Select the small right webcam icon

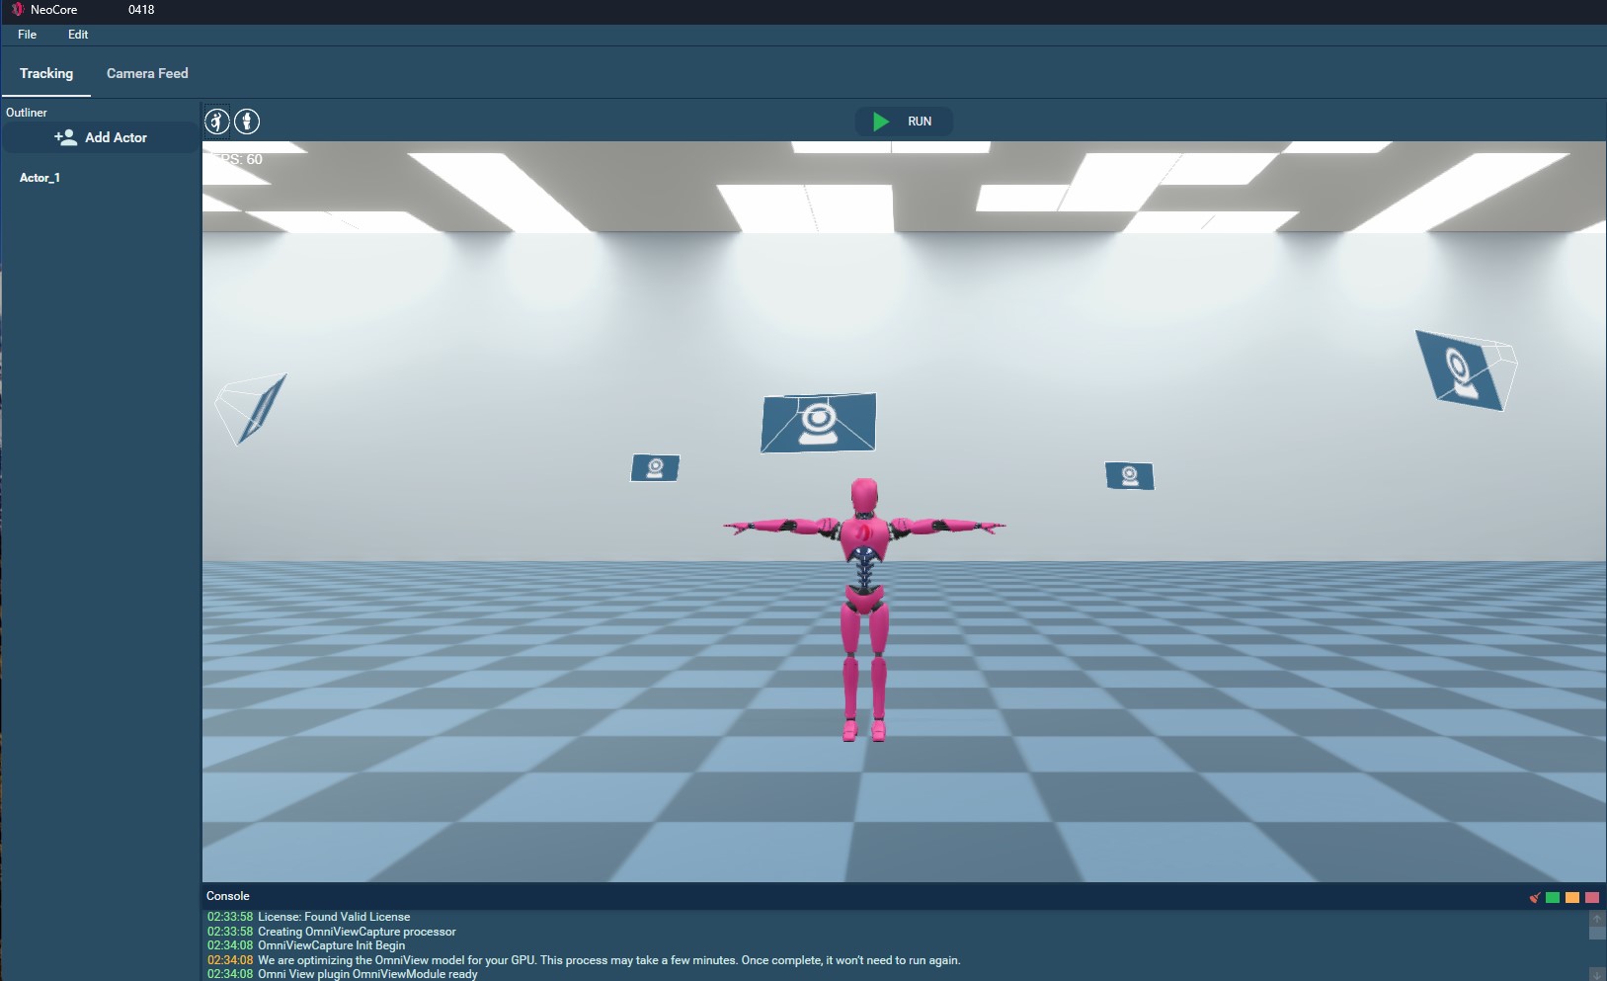1129,476
